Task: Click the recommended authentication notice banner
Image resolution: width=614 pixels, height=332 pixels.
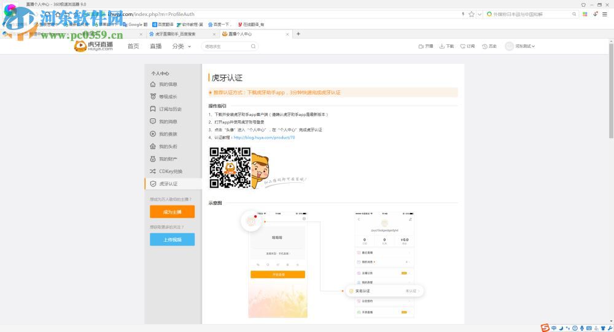Action: [333, 93]
